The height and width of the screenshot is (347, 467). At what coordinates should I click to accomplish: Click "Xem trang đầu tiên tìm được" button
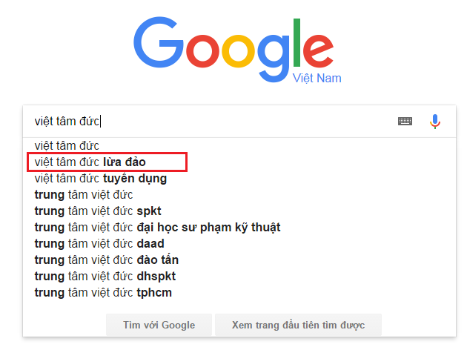point(298,325)
